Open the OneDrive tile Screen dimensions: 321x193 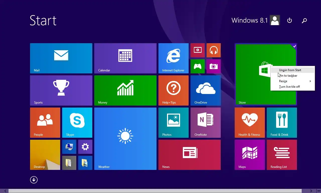206,90
